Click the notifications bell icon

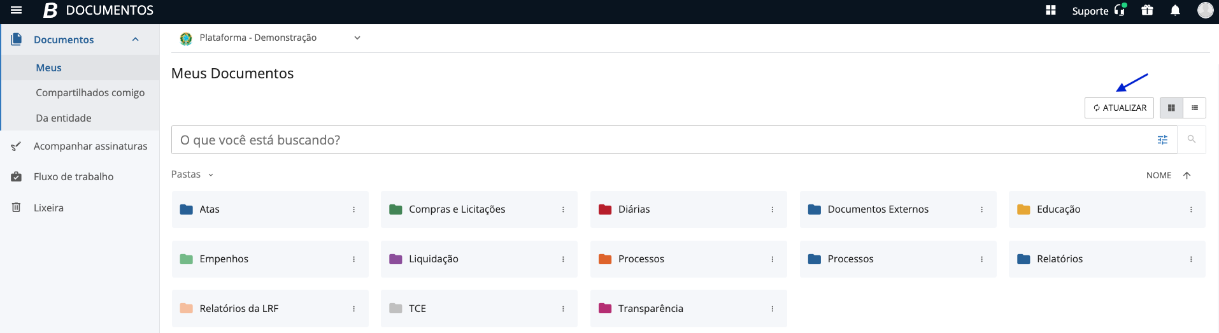click(1175, 10)
